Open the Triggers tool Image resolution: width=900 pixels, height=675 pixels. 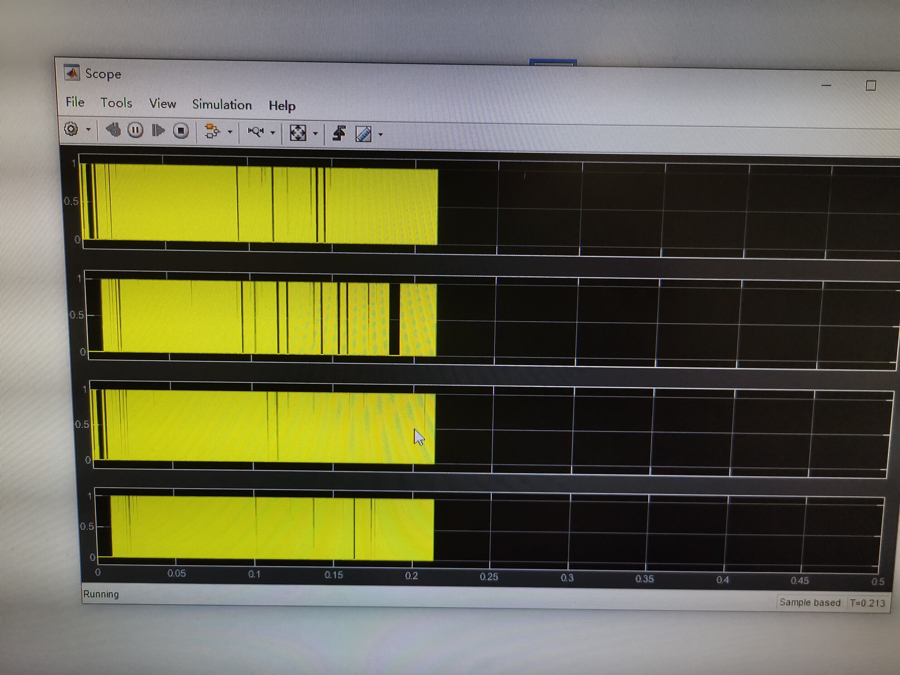click(339, 133)
